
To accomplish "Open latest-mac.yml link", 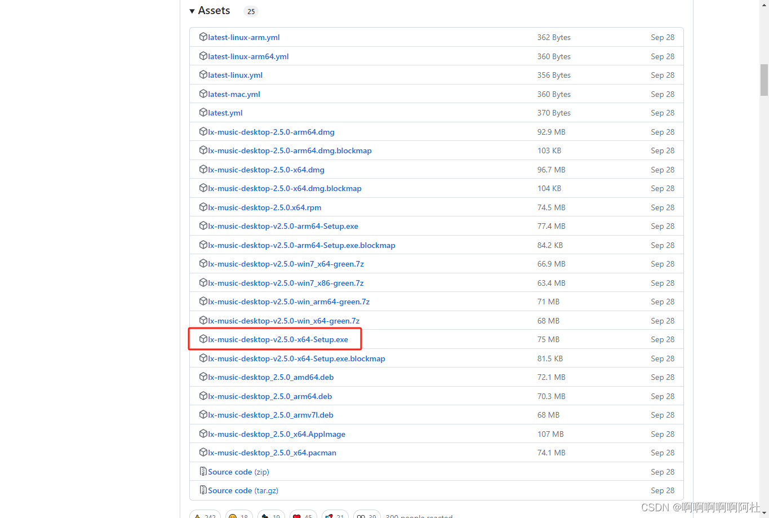I will point(234,94).
